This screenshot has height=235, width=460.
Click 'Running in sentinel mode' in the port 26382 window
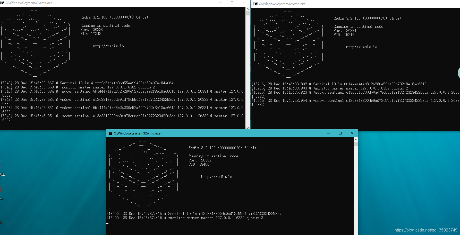point(213,156)
